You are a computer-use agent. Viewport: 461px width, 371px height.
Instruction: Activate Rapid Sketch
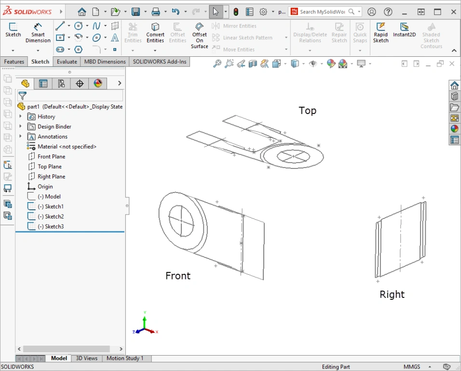[381, 33]
